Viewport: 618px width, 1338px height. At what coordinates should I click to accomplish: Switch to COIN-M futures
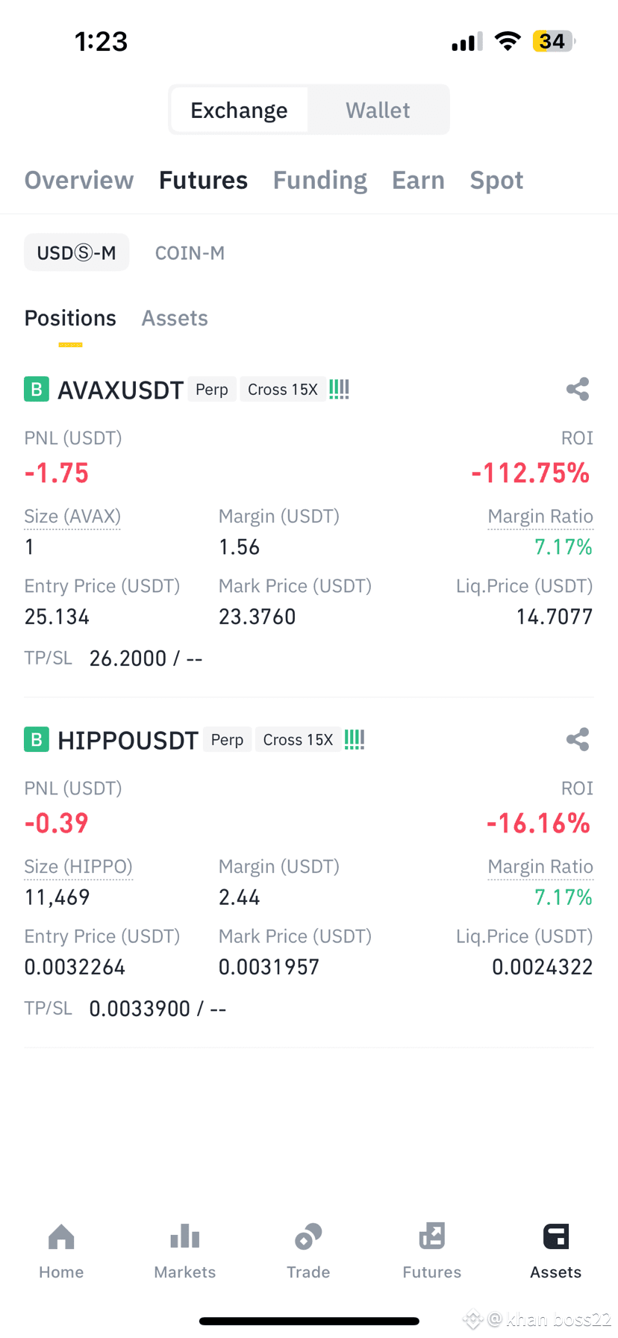point(190,253)
